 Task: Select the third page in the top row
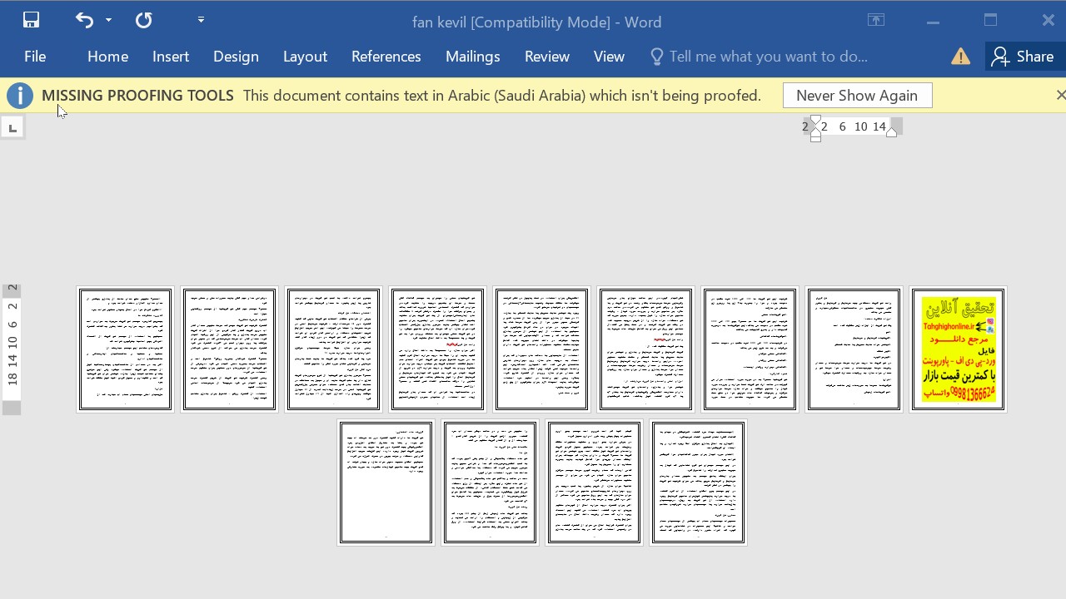pos(333,349)
